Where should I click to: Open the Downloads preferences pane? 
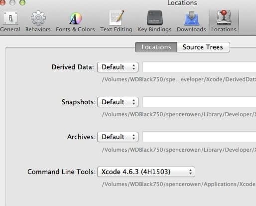point(191,21)
